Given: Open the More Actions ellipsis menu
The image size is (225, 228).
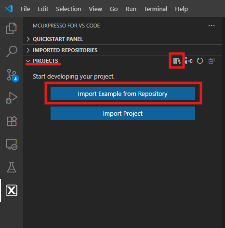Looking at the screenshot, I should coord(212,26).
